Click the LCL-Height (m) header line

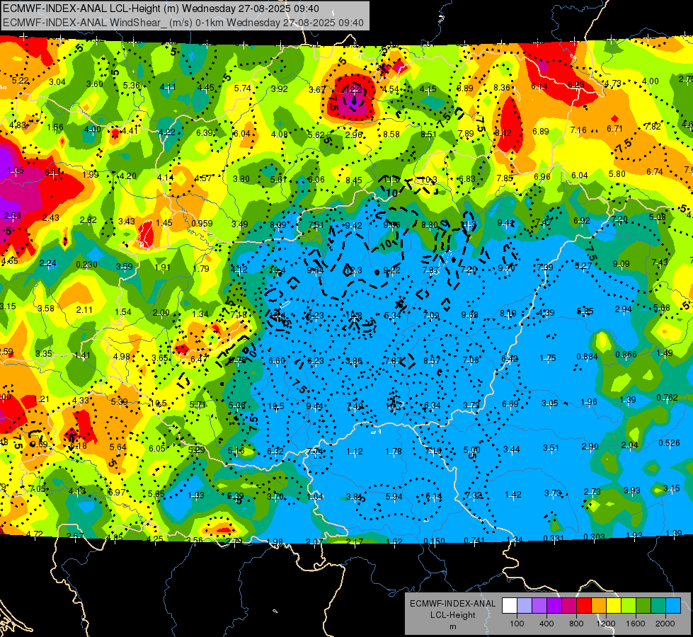161,8
